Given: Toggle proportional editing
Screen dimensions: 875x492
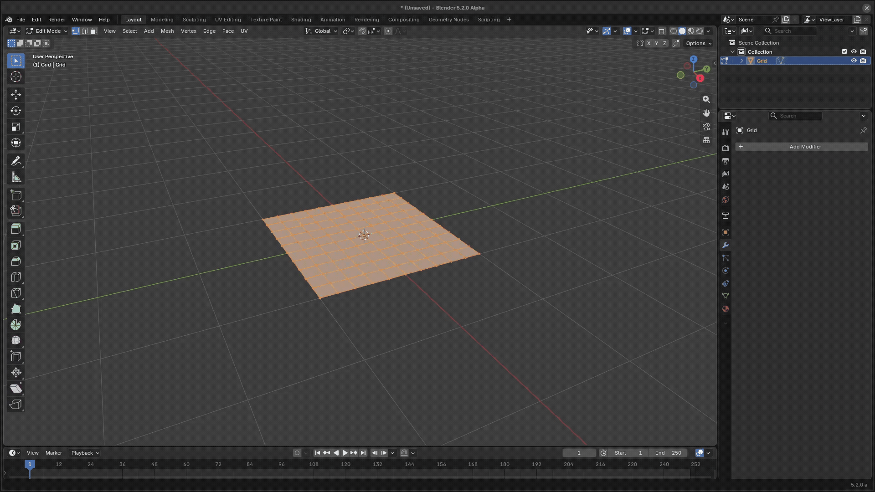Looking at the screenshot, I should (388, 31).
